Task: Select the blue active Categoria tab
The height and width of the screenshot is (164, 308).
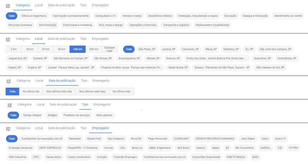Action: click(23, 5)
